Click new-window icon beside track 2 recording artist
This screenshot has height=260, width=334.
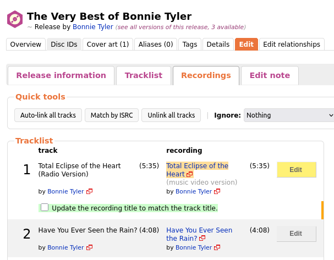point(217,247)
